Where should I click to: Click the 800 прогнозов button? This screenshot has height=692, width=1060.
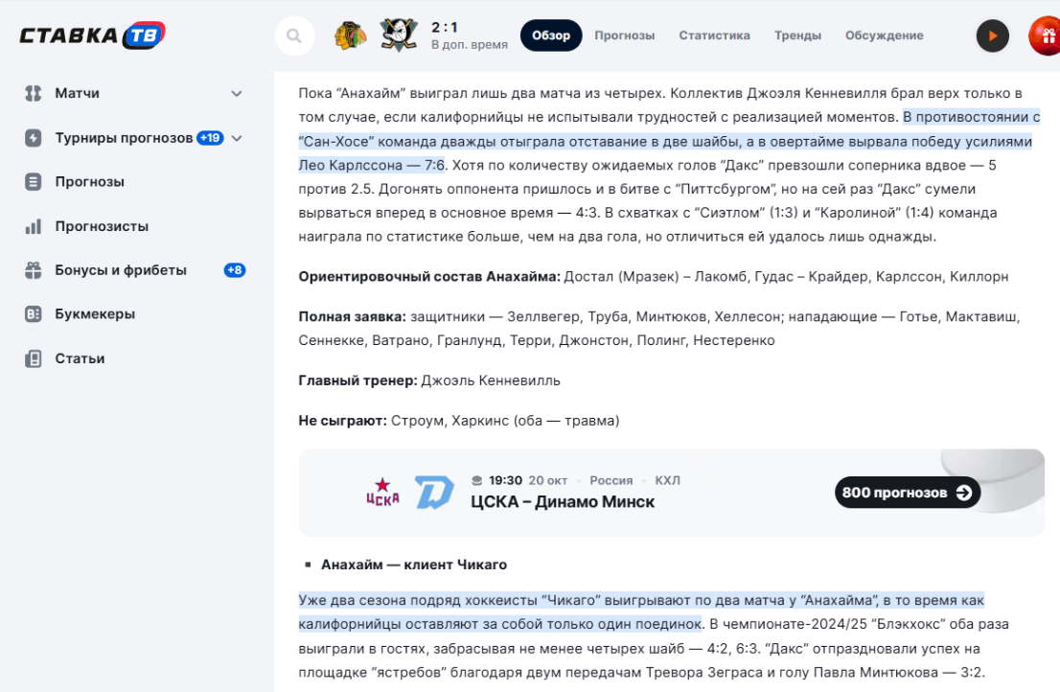(x=907, y=493)
